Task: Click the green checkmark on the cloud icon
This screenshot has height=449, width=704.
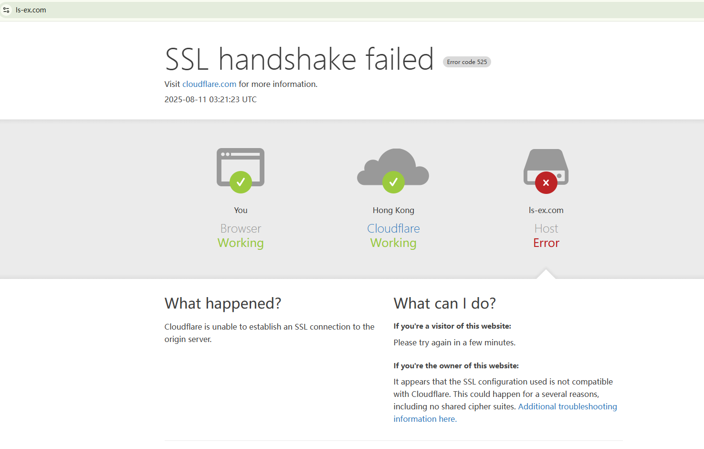Action: coord(393,182)
